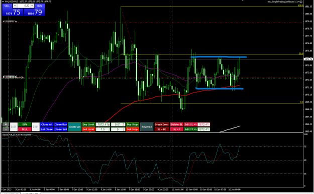Click the teal Delete All button
314x194 pixels.
pyautogui.click(x=74, y=127)
